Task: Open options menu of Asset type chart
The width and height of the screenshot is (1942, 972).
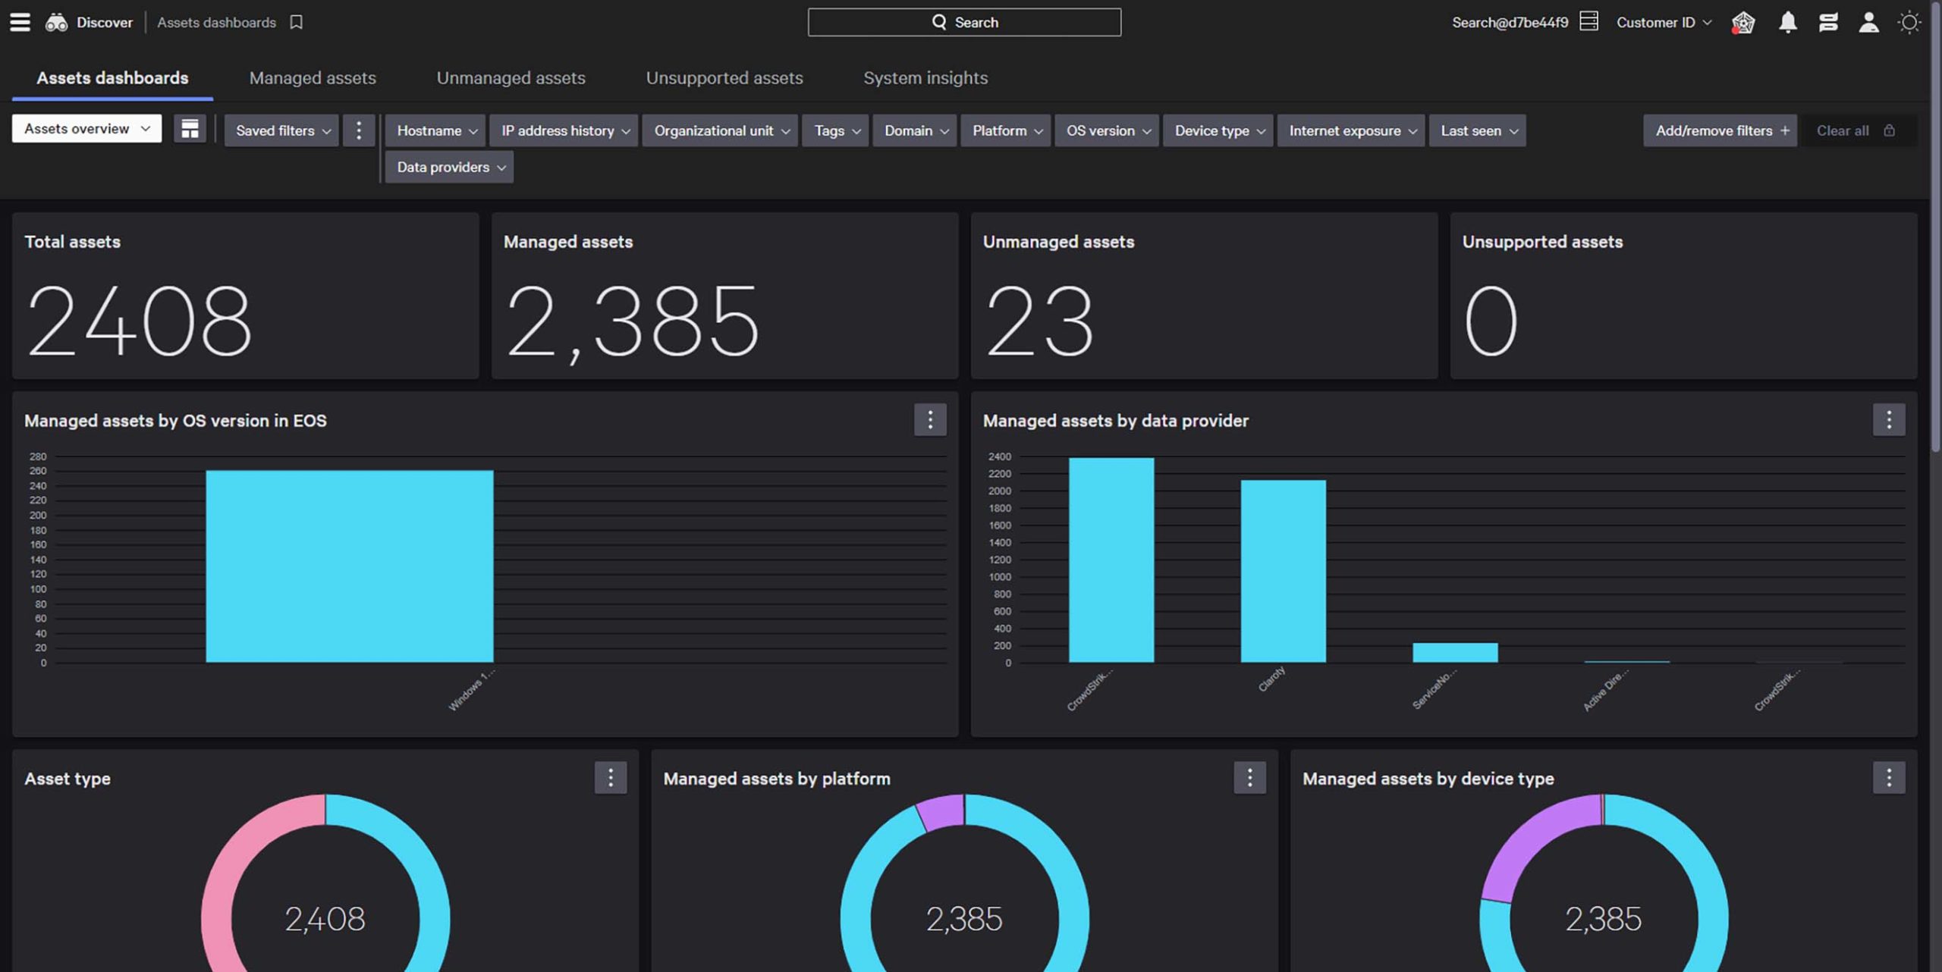Action: (x=610, y=777)
